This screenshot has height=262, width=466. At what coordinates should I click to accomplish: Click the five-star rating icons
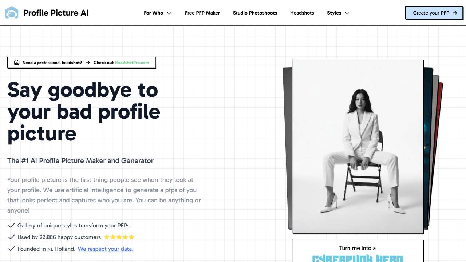coord(119,237)
